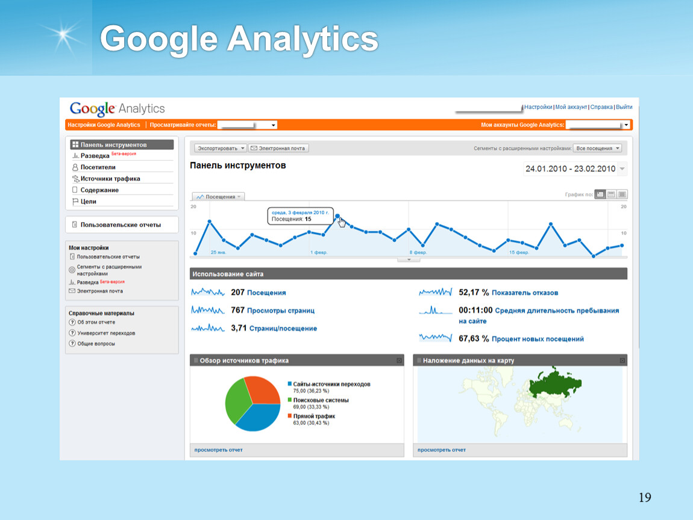
Task: Open Средняя длительность пребывания на сайте link
Action: 539,315
